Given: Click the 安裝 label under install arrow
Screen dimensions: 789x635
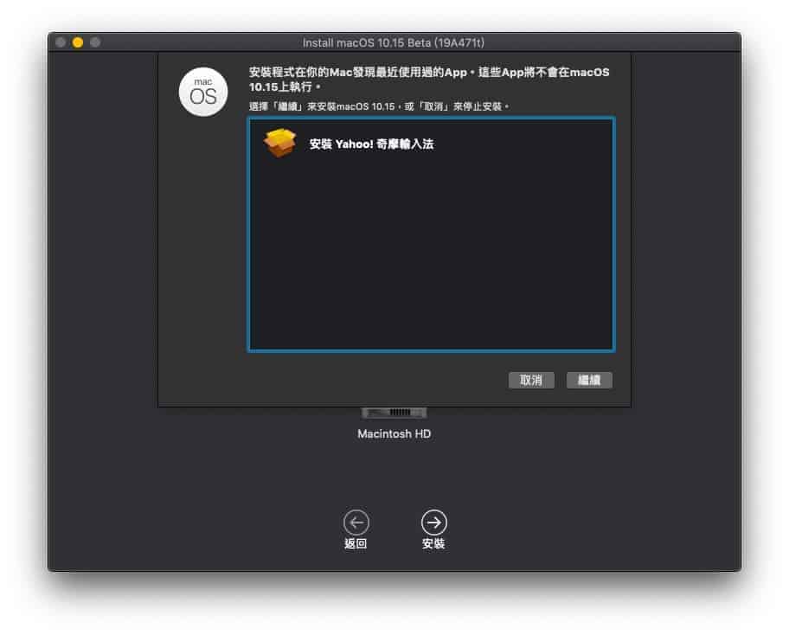Looking at the screenshot, I should coord(433,544).
